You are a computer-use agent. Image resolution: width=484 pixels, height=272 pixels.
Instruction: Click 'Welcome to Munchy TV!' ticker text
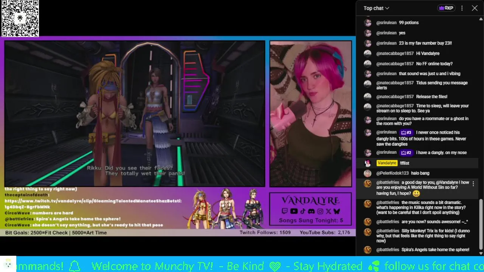tap(152, 266)
